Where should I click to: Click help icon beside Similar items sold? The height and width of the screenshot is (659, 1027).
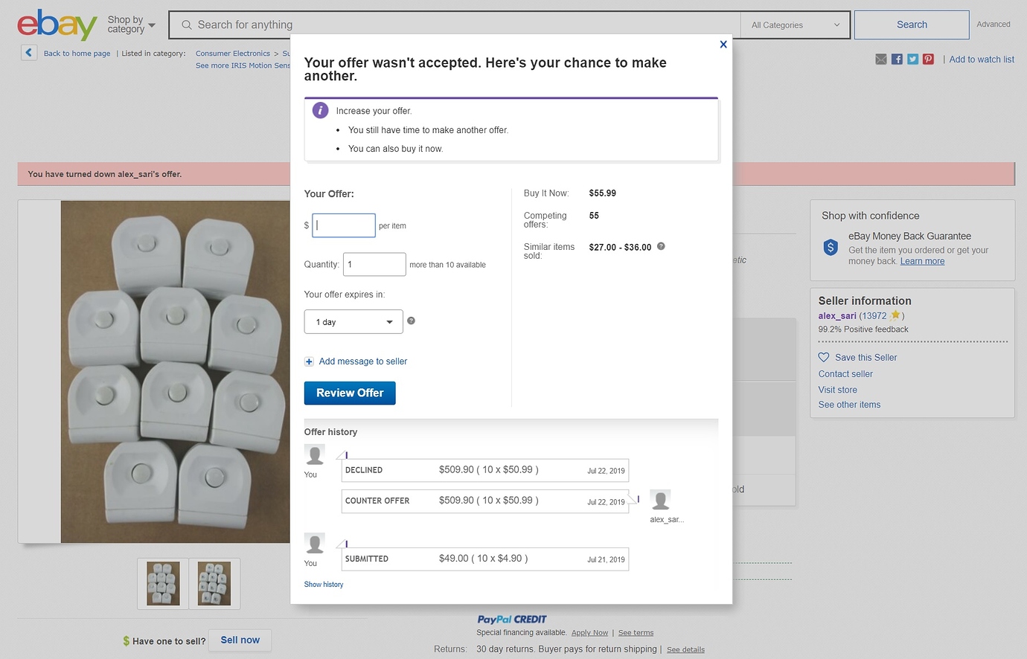[x=661, y=246]
